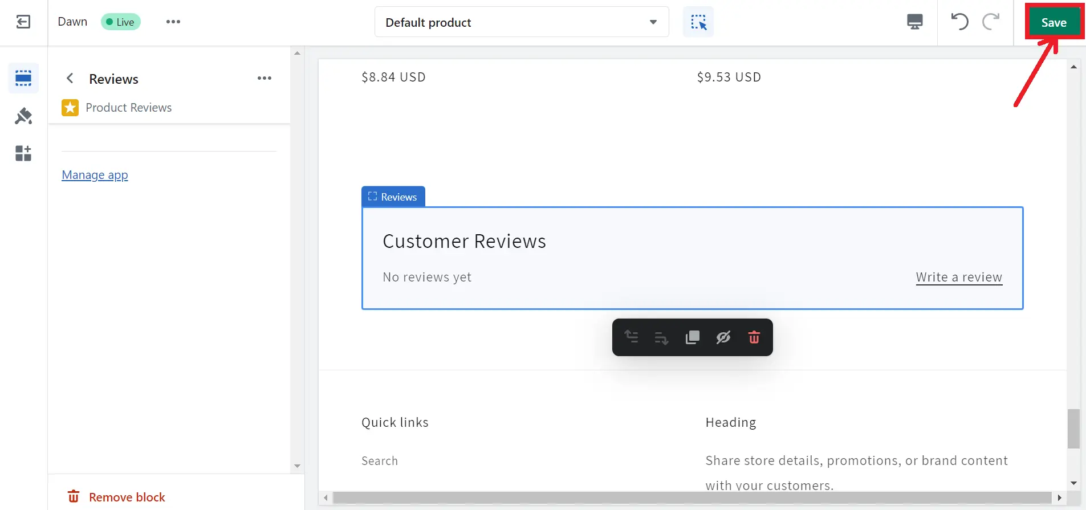Viewport: 1086px width, 510px height.
Task: Open the Manage app link
Action: (95, 175)
